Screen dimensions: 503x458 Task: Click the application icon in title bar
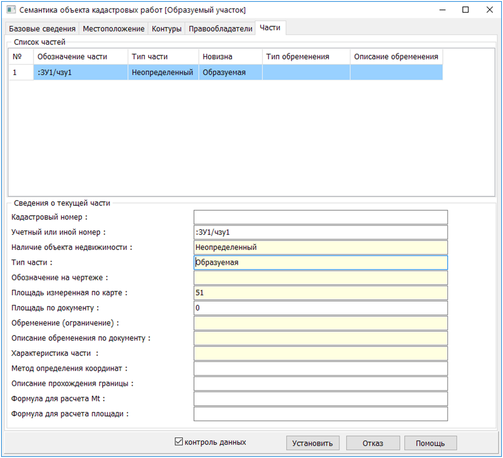coord(11,10)
